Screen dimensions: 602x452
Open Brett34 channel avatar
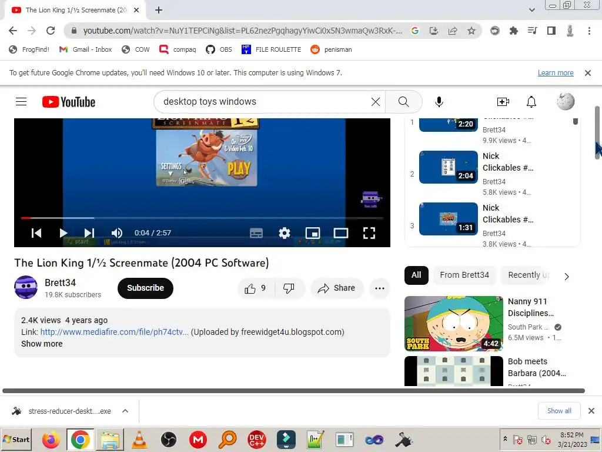(x=26, y=287)
